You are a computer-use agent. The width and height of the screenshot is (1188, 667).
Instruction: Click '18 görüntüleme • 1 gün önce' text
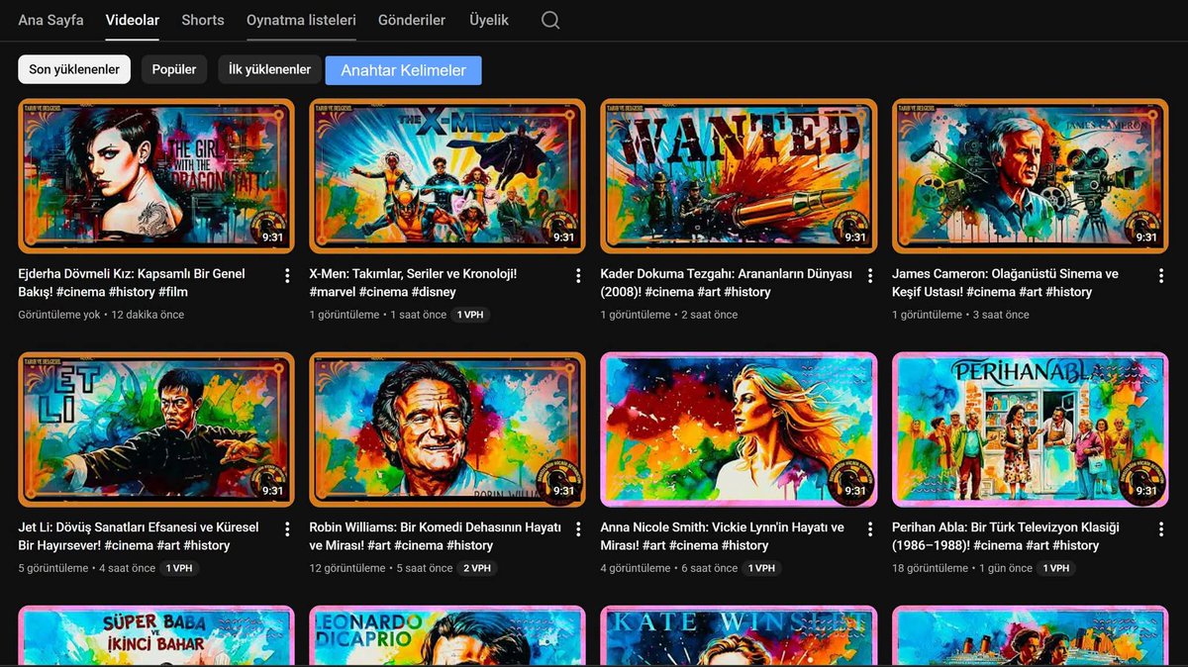[x=960, y=568]
